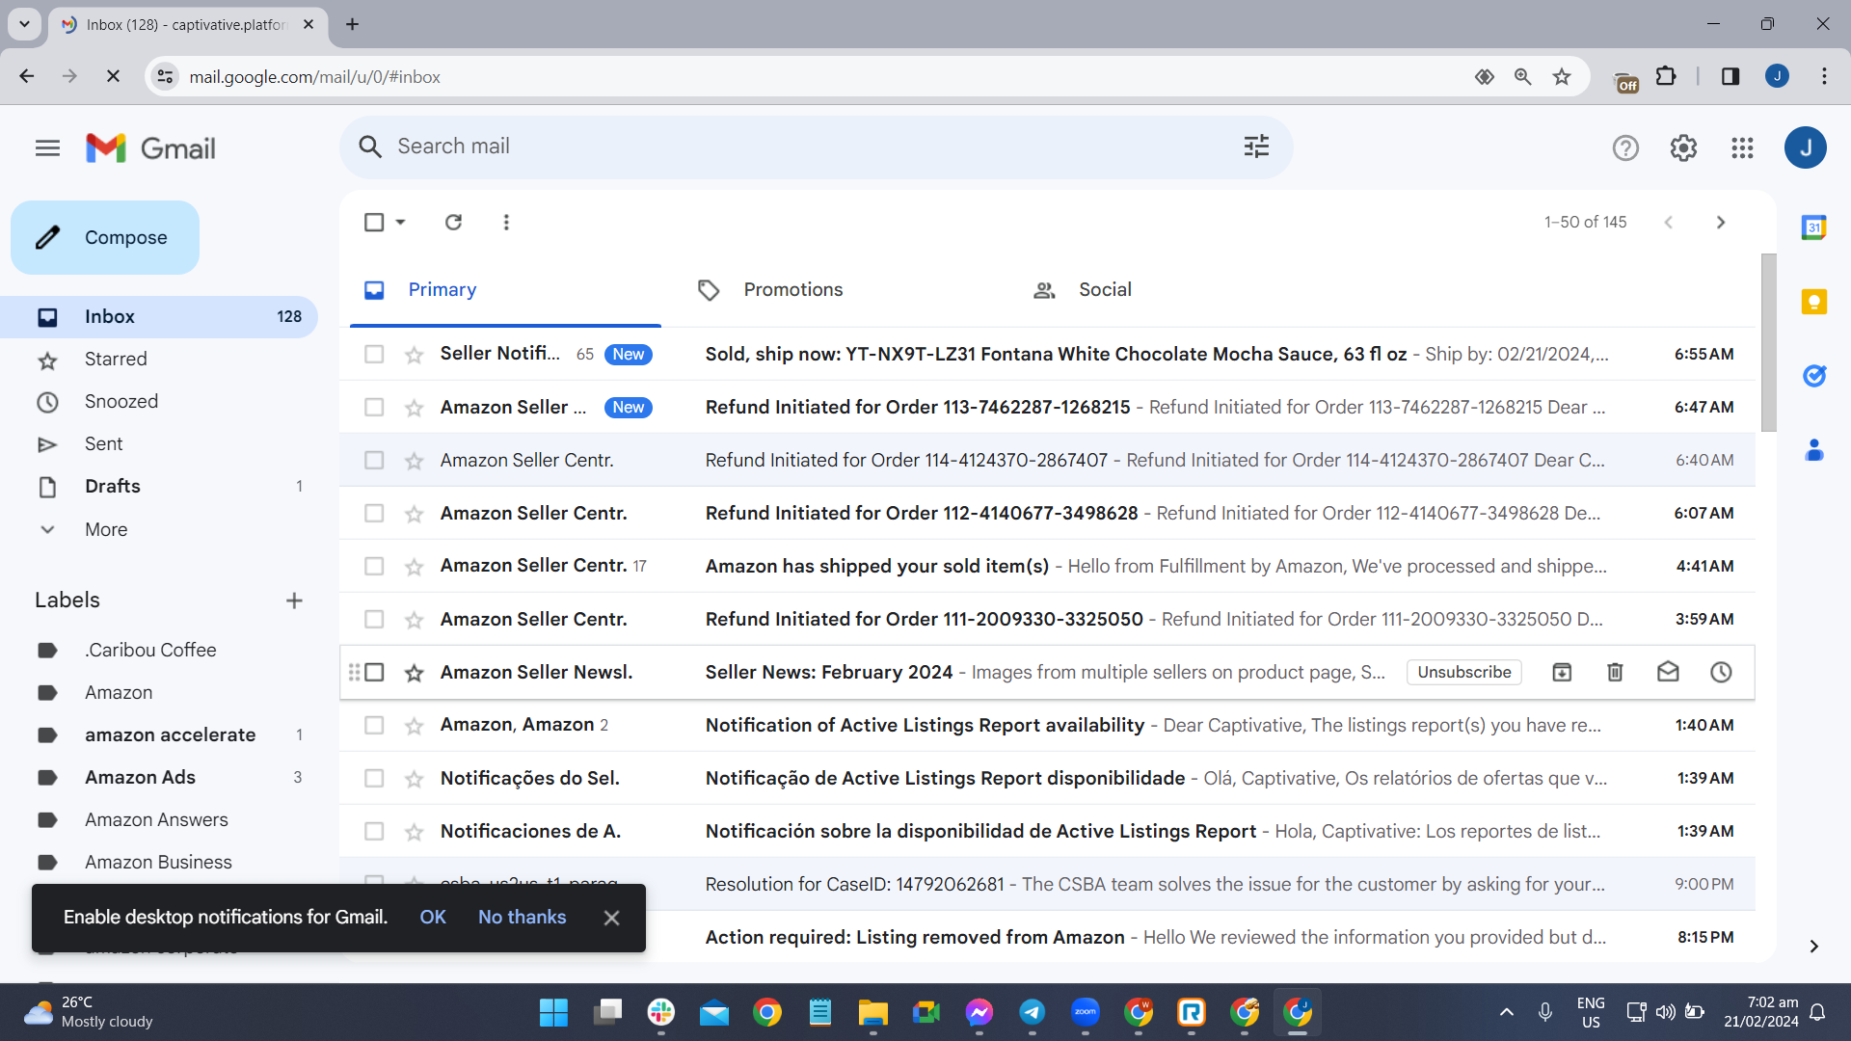Check the Seller News February 2024 email
The width and height of the screenshot is (1851, 1041).
tap(374, 673)
